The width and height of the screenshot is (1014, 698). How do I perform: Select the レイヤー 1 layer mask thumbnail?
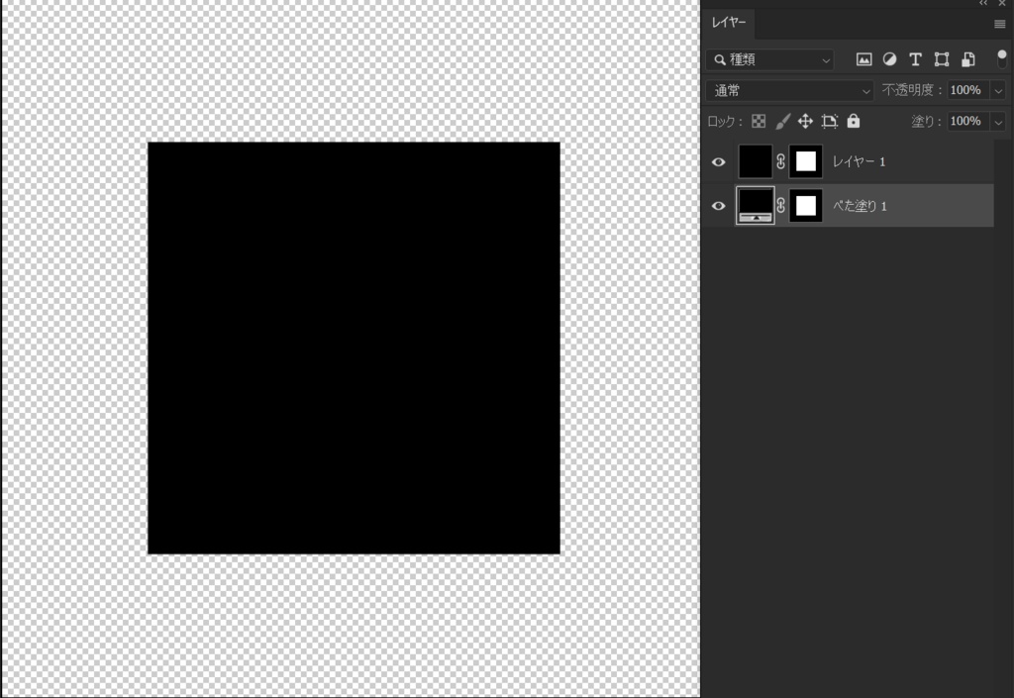pyautogui.click(x=806, y=161)
